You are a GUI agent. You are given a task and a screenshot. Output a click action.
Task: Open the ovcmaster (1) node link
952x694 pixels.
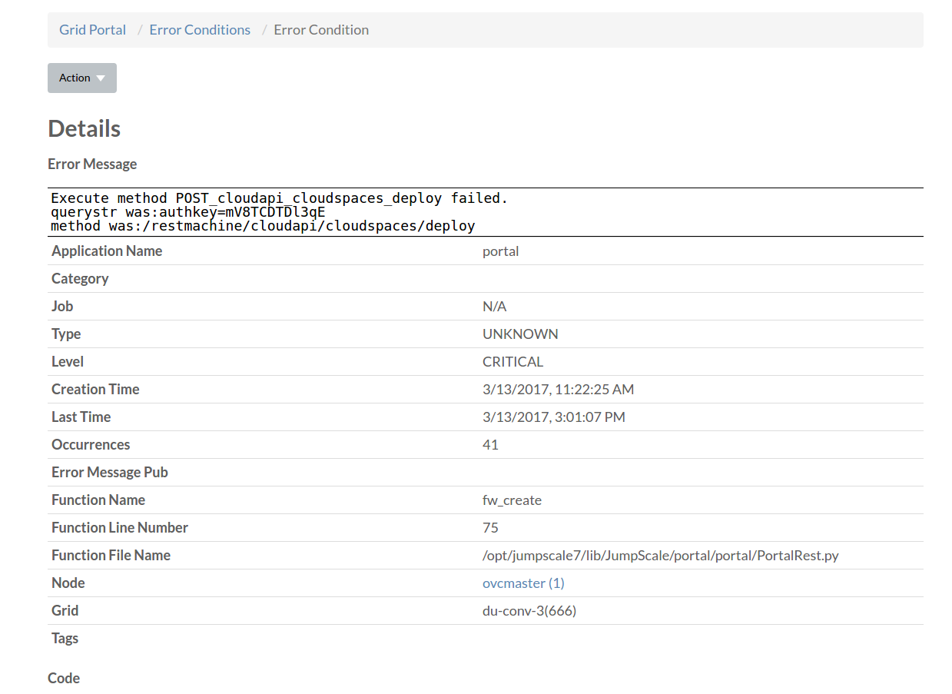click(523, 583)
